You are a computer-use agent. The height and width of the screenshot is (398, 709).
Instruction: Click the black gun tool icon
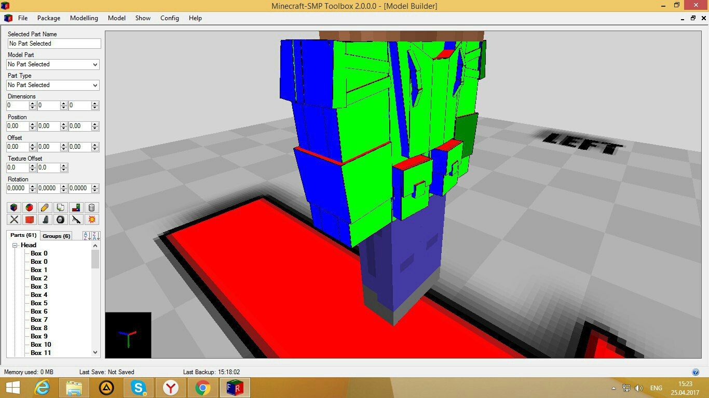point(76,220)
